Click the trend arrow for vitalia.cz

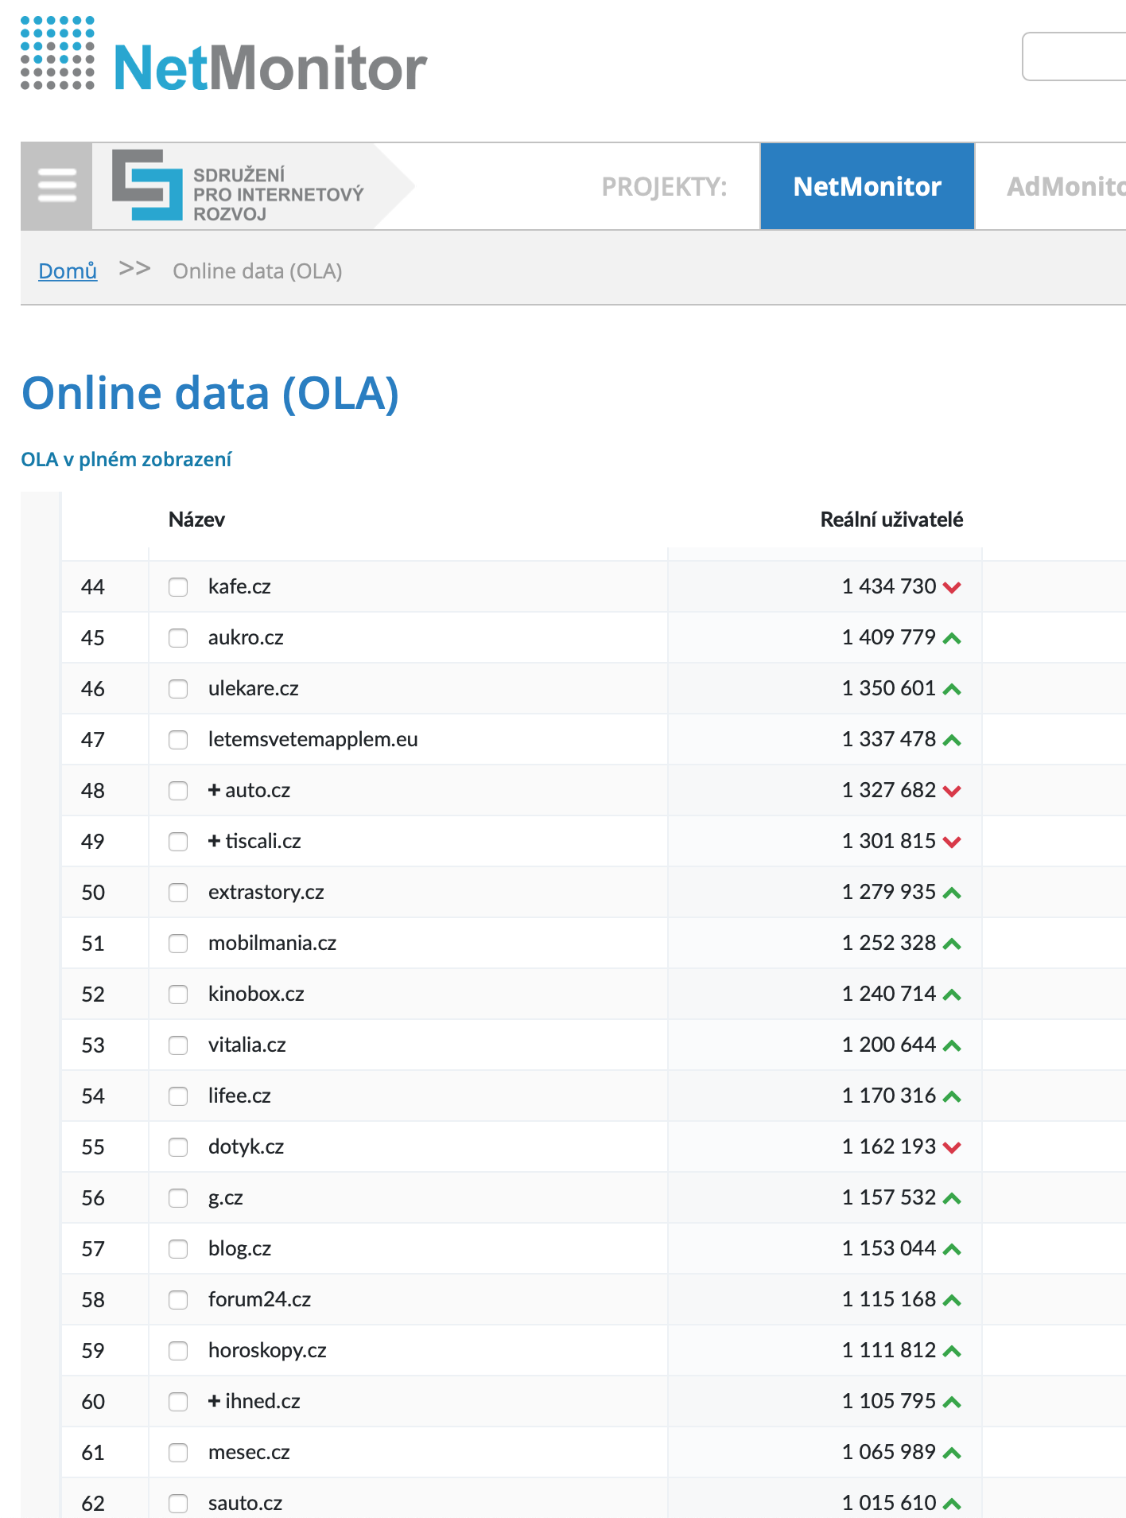pos(952,1045)
